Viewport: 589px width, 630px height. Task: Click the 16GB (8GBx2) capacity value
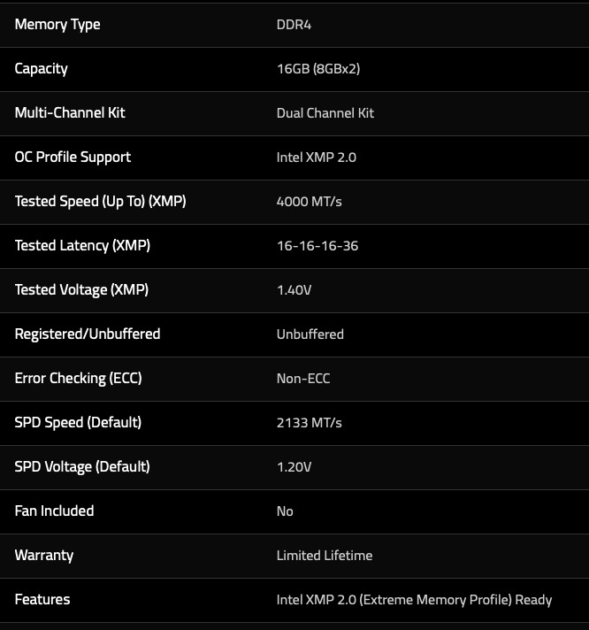pos(318,69)
